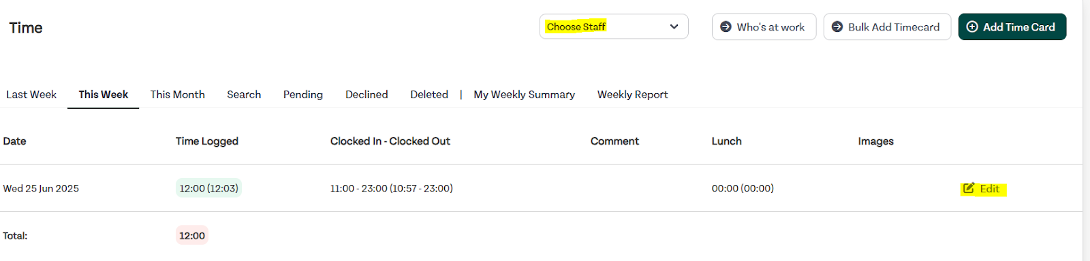Open the Deleted tab
This screenshot has height=261, width=1090.
click(x=429, y=94)
